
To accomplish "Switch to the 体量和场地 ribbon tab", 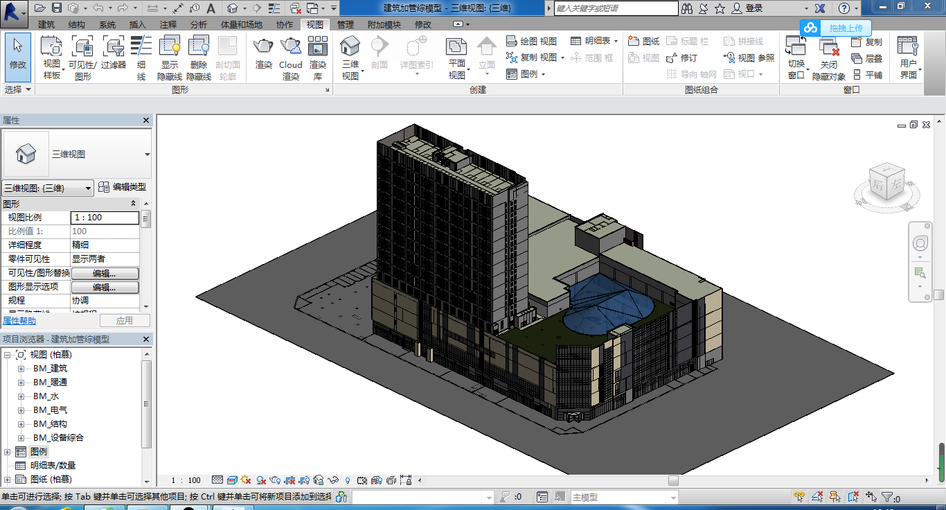I will (242, 25).
